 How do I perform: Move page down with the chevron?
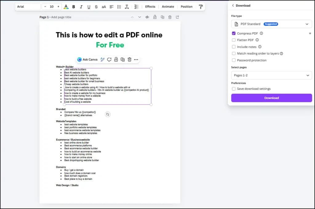(139, 17)
